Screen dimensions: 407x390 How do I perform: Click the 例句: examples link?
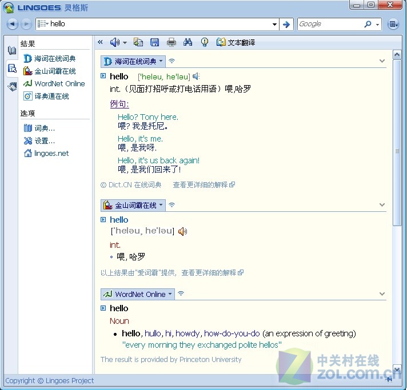click(x=119, y=104)
